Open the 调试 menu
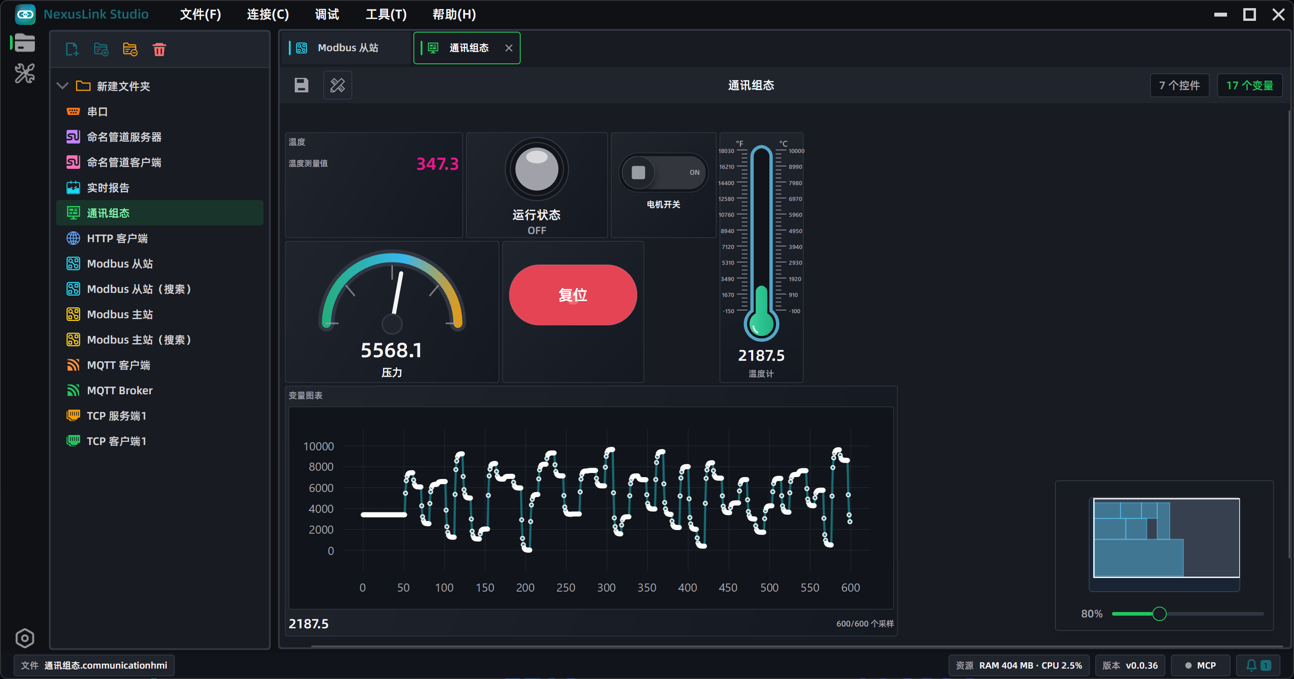This screenshot has width=1294, height=679. tap(327, 14)
